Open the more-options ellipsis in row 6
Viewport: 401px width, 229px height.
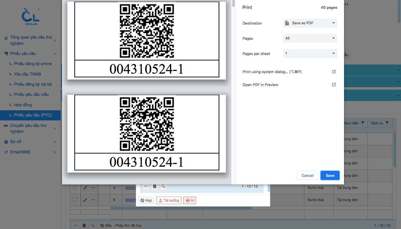[x=93, y=200]
